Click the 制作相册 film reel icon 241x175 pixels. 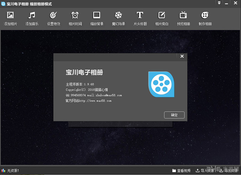click(x=205, y=16)
